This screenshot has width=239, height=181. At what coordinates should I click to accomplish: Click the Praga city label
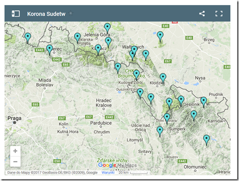coord(14,118)
